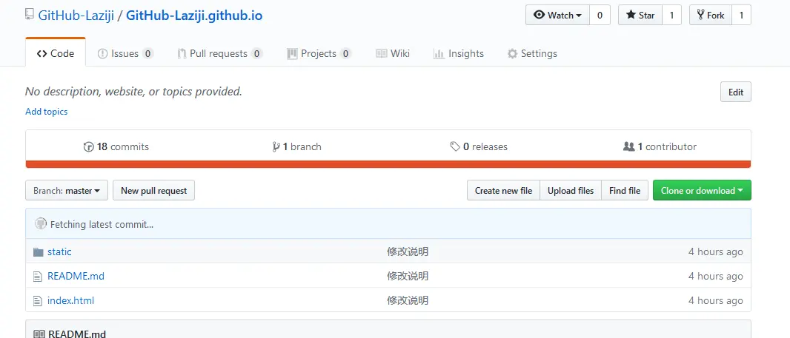Click 4 hours ago in README.md row
The width and height of the screenshot is (790, 338).
tap(715, 276)
